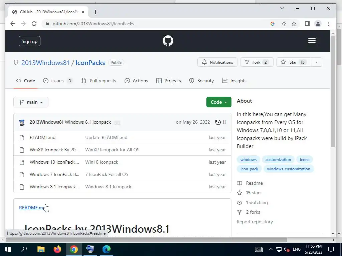Screen dimensions: 342x256
Task: Open the browser side panel icon
Action: (x=307, y=24)
